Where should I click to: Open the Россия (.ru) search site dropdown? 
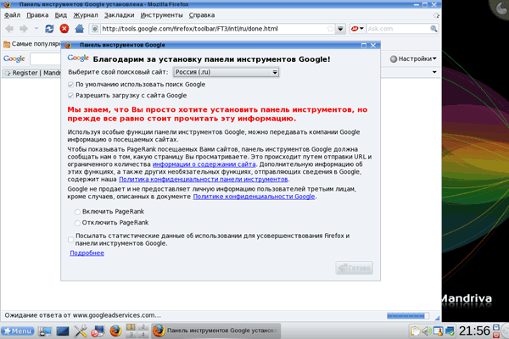click(227, 72)
